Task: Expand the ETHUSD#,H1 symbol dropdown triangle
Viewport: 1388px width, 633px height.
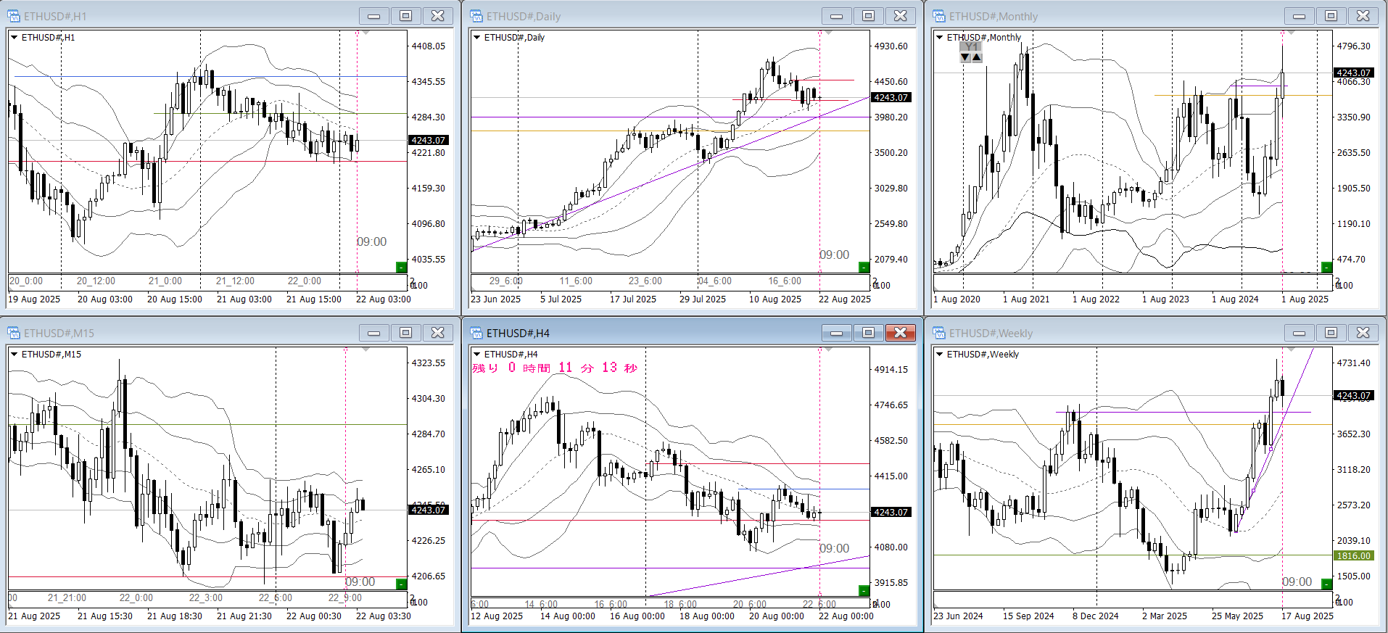Action: click(14, 37)
